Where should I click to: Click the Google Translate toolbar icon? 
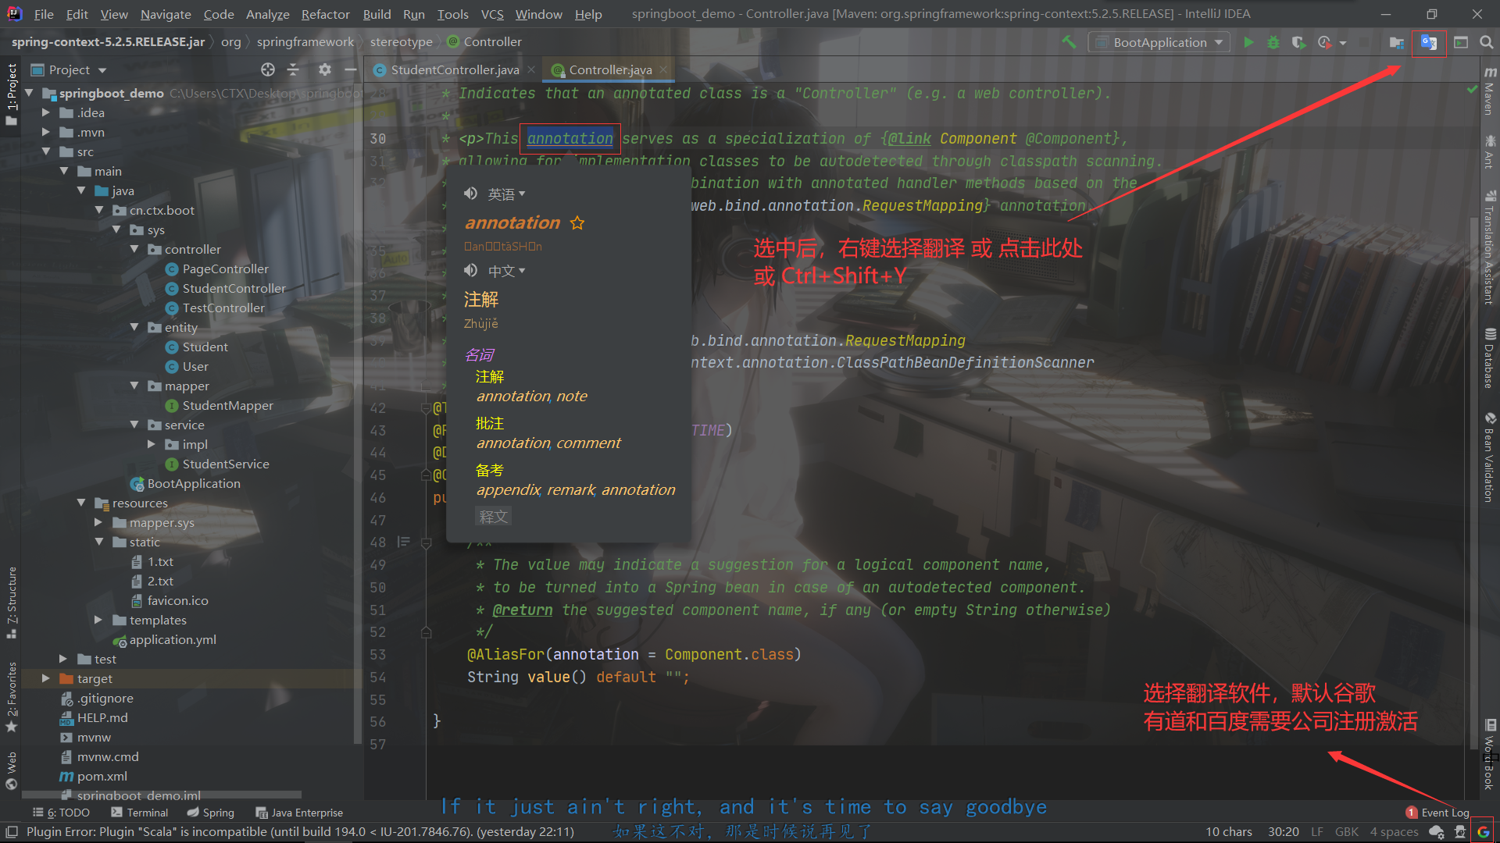coord(1429,42)
